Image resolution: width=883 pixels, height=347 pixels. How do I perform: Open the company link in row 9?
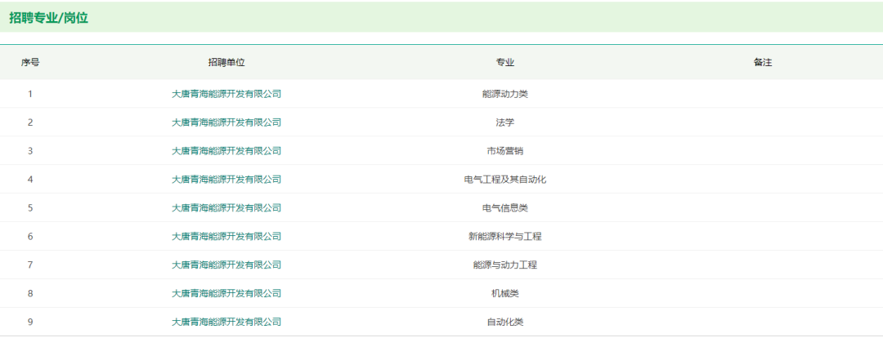point(226,322)
